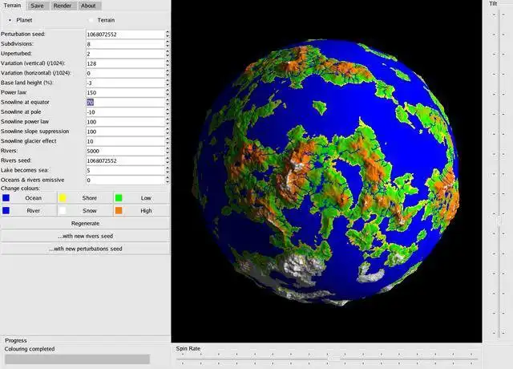
Task: Use the Perturbation seed spinner arrows
Action: 168,34
